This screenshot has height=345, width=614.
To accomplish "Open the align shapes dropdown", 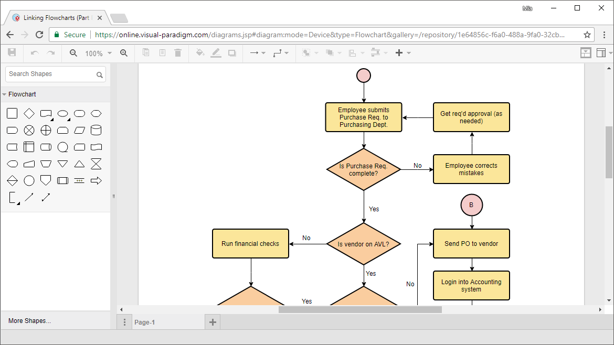I will tap(356, 53).
